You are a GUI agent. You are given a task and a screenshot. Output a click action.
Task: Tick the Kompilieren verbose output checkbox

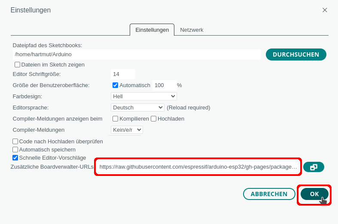click(x=115, y=118)
